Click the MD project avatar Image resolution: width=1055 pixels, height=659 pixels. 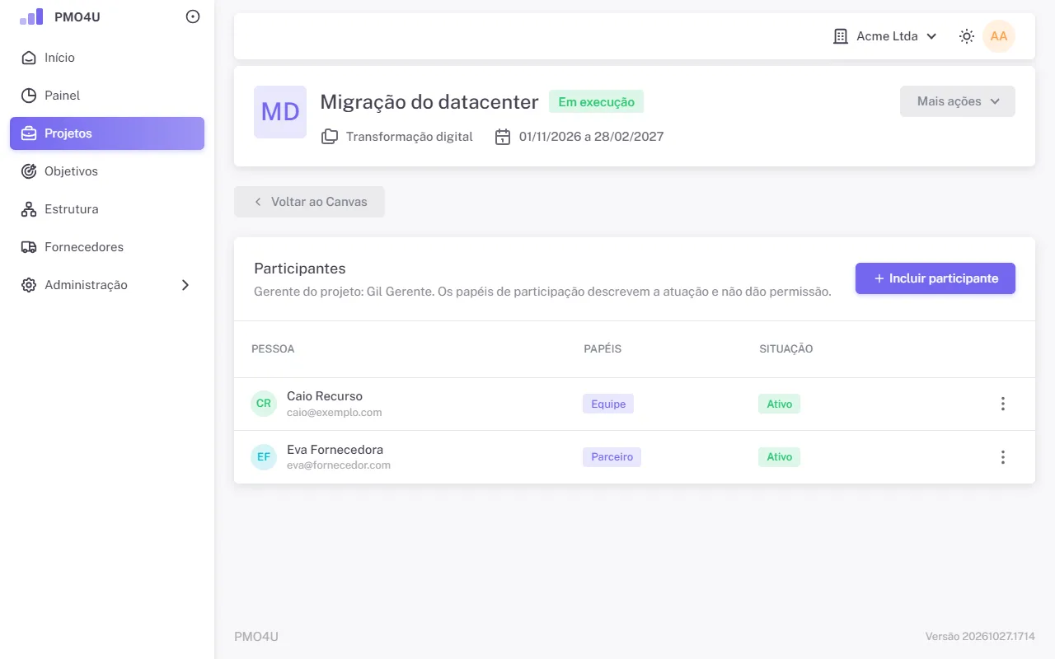click(280, 112)
